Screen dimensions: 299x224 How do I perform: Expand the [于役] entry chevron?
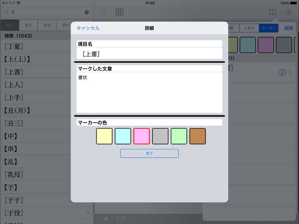pyautogui.click(x=88, y=213)
